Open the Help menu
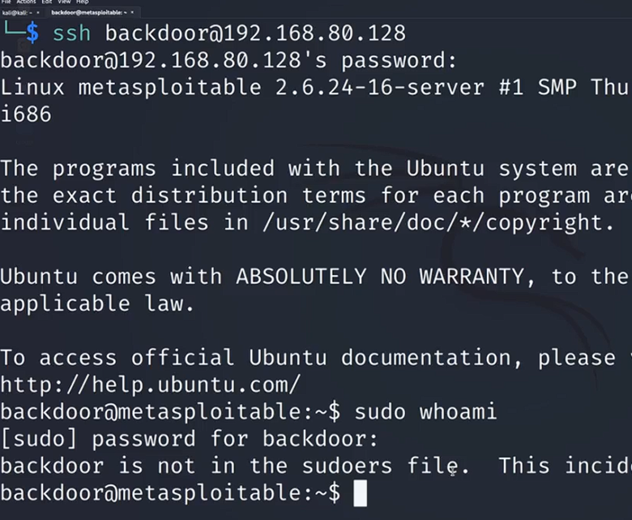The image size is (632, 520). (82, 2)
